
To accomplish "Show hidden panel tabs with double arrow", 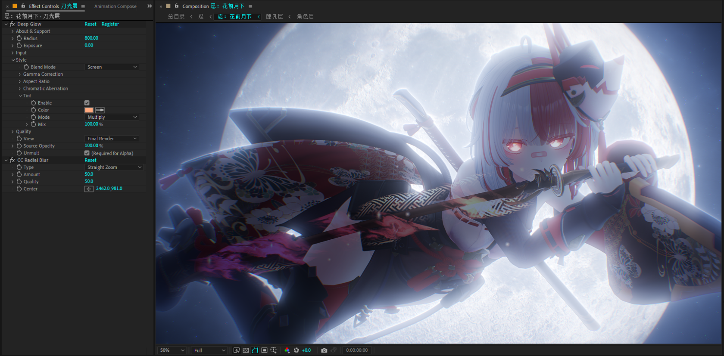I will click(x=150, y=6).
